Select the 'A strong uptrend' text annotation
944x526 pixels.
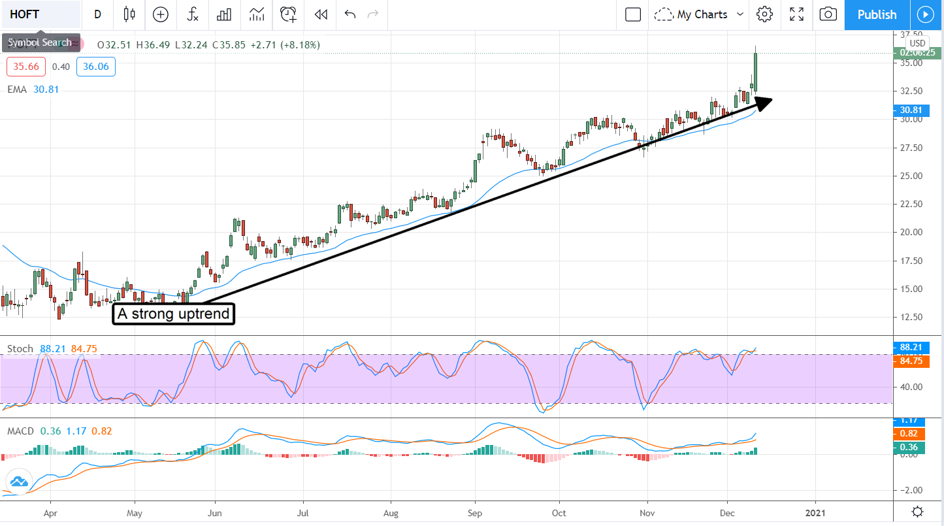173,314
